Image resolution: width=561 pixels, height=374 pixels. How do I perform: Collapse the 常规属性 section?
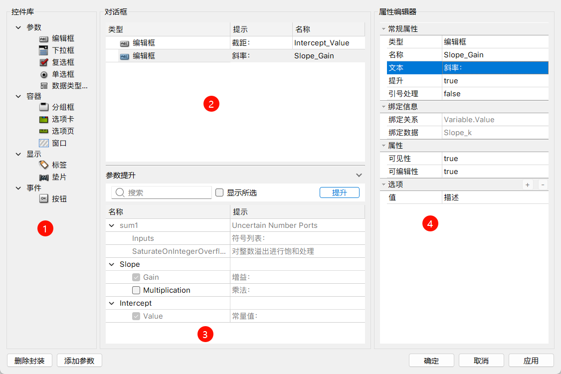[383, 29]
